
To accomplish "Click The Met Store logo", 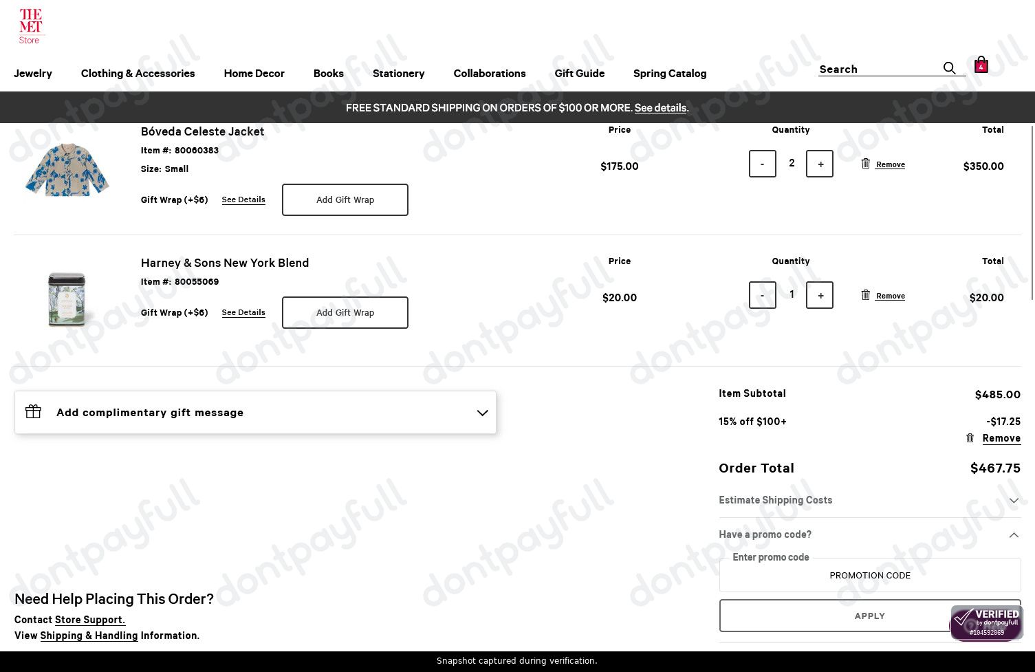I will (30, 27).
